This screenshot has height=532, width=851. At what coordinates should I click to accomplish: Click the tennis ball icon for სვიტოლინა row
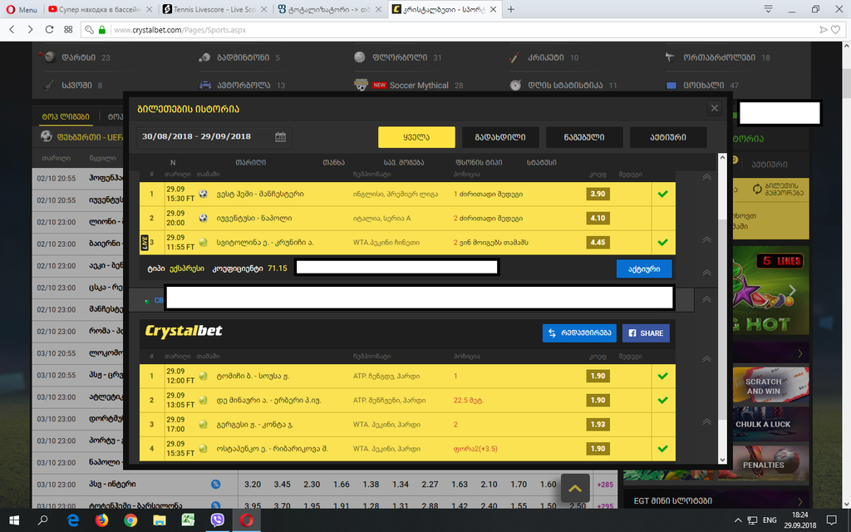coord(203,242)
